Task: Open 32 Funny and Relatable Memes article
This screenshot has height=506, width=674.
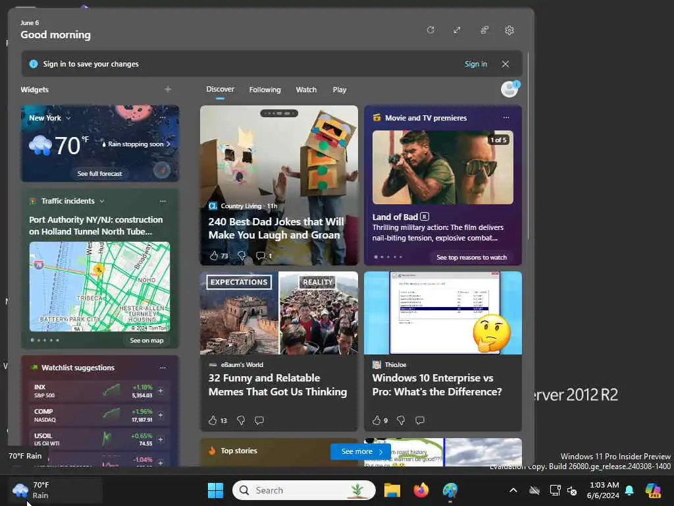Action: [278, 385]
